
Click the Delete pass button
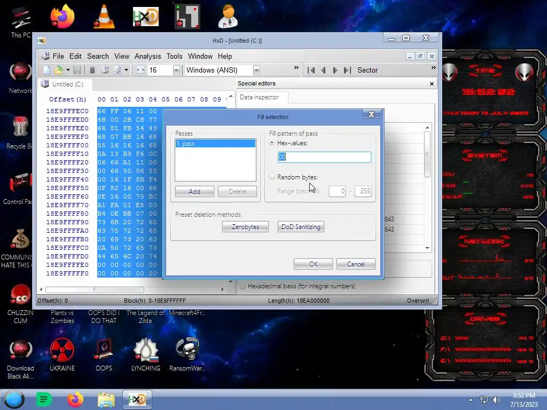click(x=237, y=192)
